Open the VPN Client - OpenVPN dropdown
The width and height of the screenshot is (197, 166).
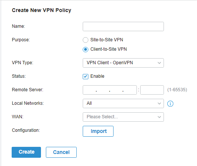click(x=123, y=63)
